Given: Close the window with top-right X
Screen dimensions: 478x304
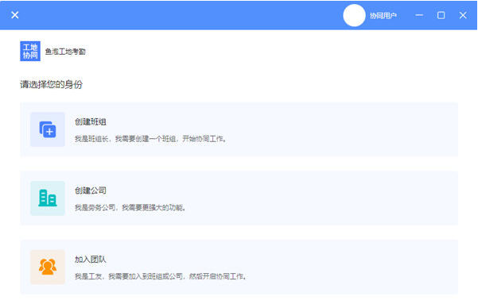Looking at the screenshot, I should [463, 15].
